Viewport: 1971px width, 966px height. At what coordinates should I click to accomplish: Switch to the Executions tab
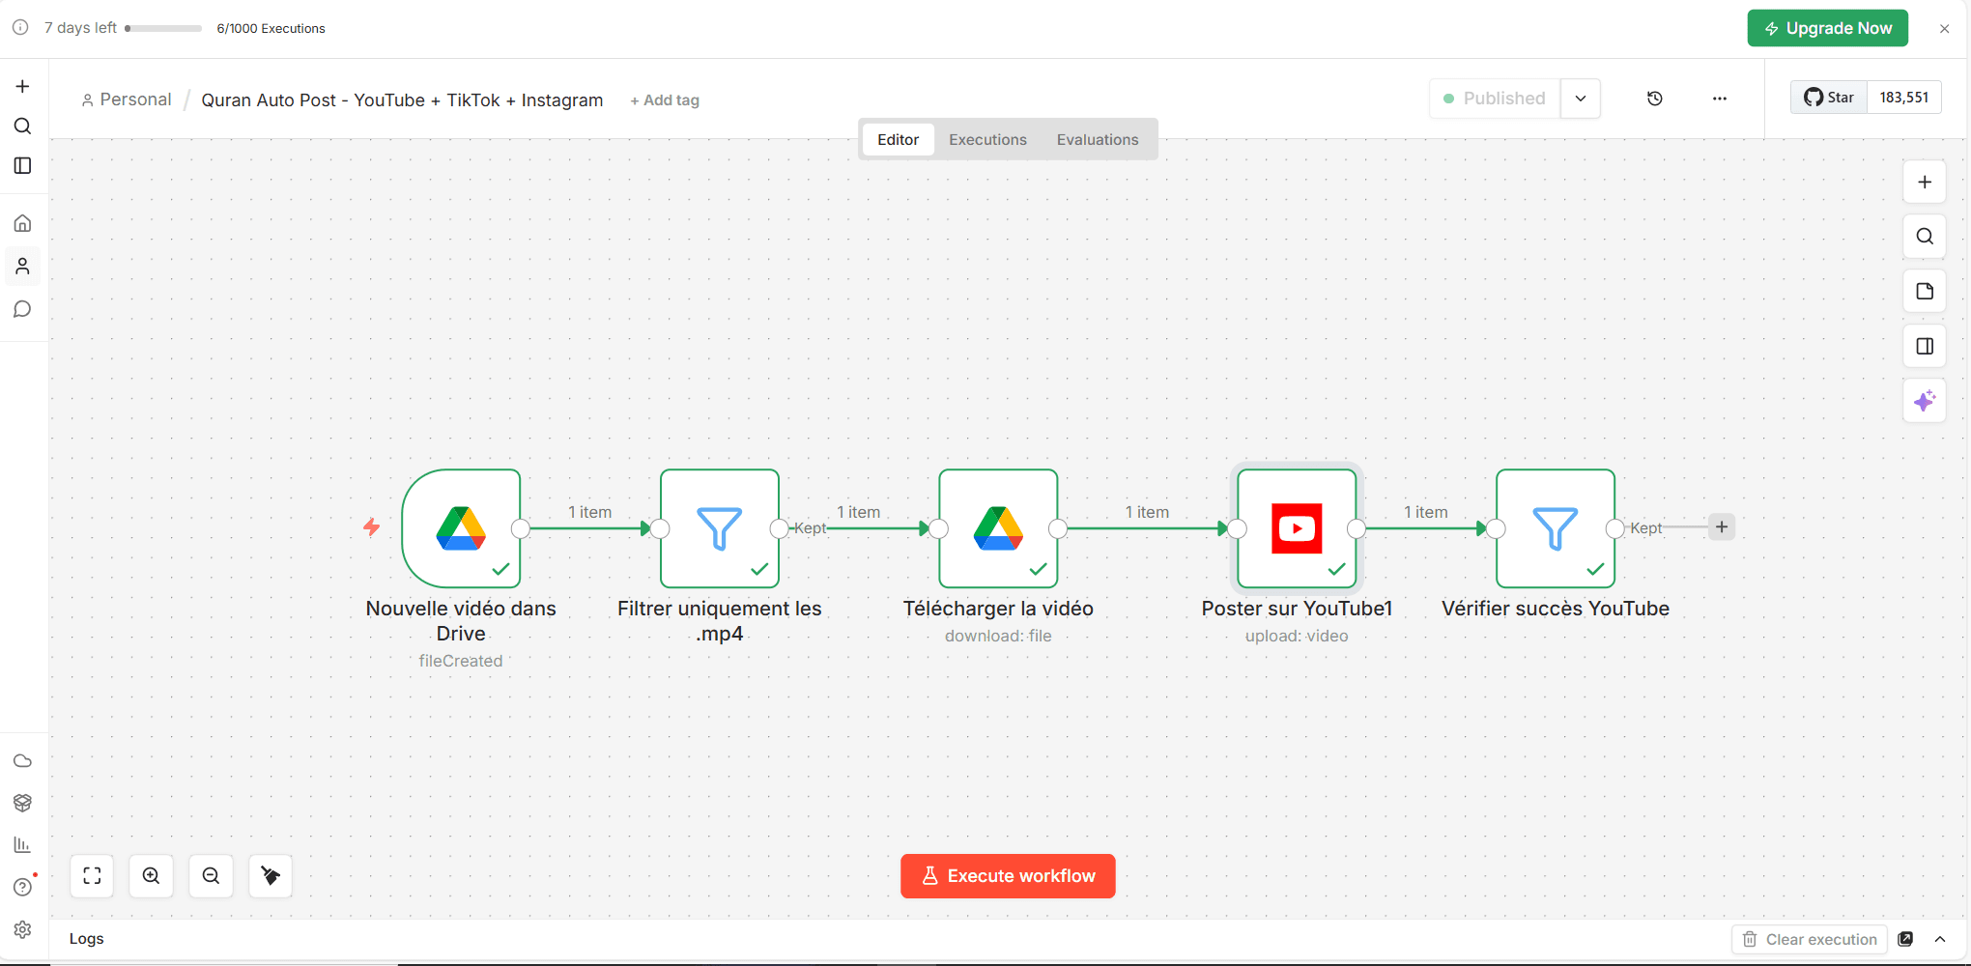coord(987,139)
